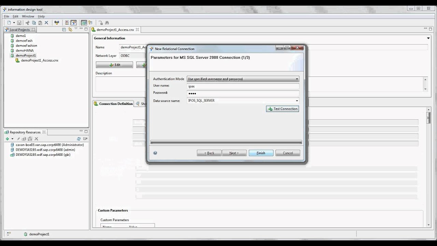Viewport: 437px width, 246px height.
Task: Click Repository Resources delete X icon
Action: pos(37,139)
